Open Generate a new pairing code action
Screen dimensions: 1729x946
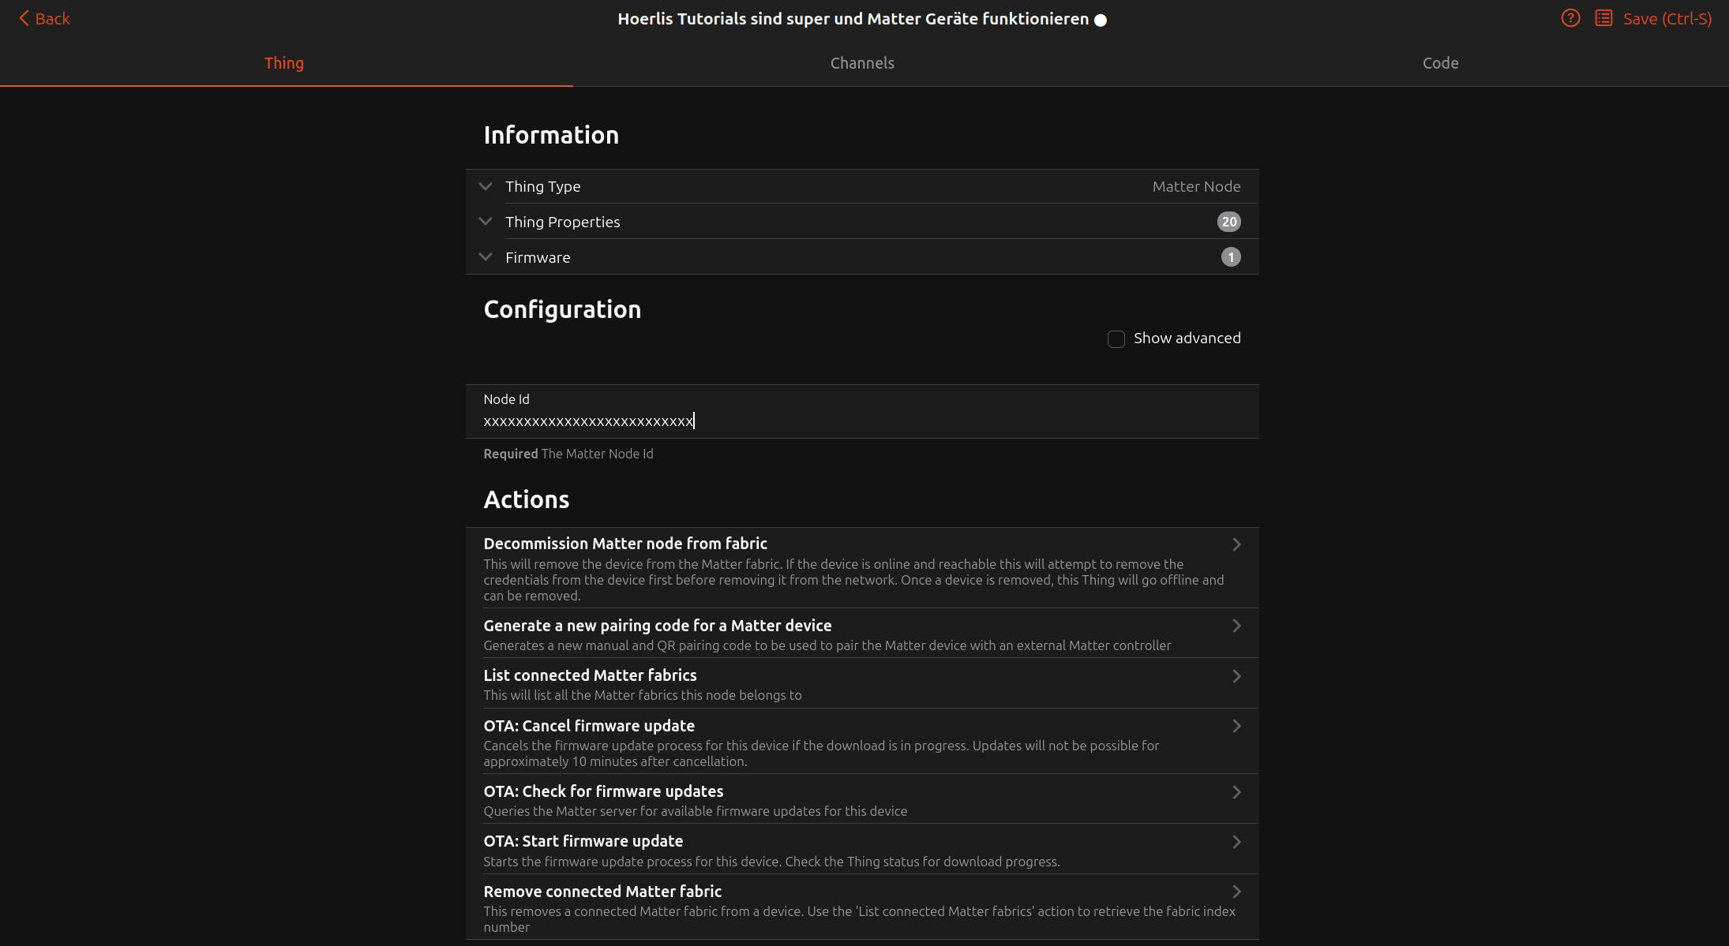pyautogui.click(x=862, y=634)
